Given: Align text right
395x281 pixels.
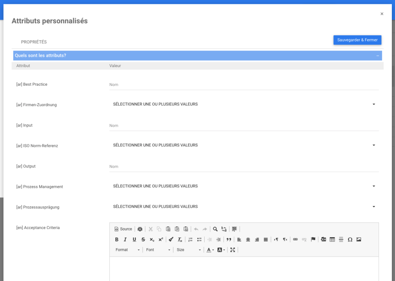Looking at the screenshot, I should pos(257,240).
